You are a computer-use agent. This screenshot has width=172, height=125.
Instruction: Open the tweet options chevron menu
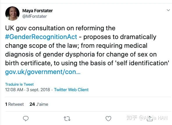[x=168, y=10]
